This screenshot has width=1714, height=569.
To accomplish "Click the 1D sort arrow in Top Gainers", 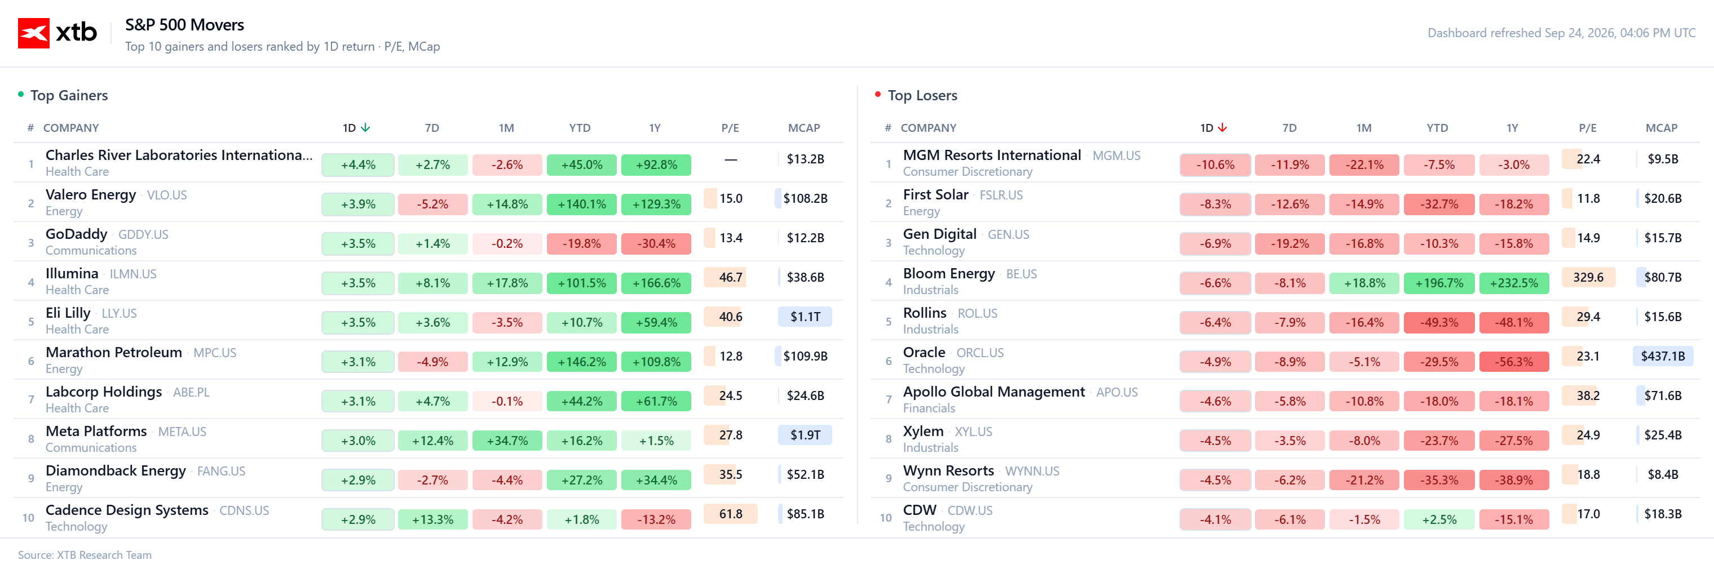I will [365, 128].
